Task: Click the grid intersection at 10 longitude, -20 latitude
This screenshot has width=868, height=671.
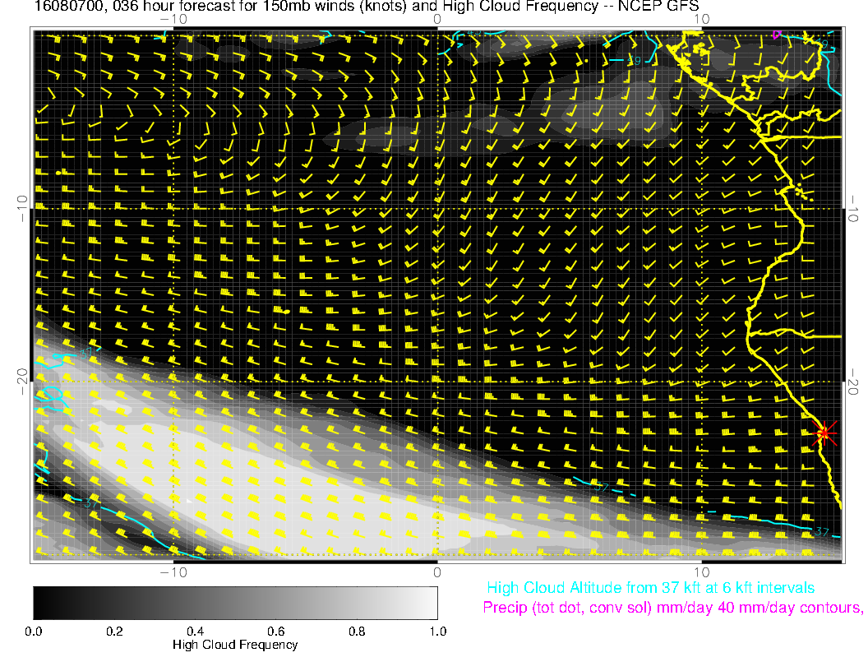Action: [x=700, y=382]
